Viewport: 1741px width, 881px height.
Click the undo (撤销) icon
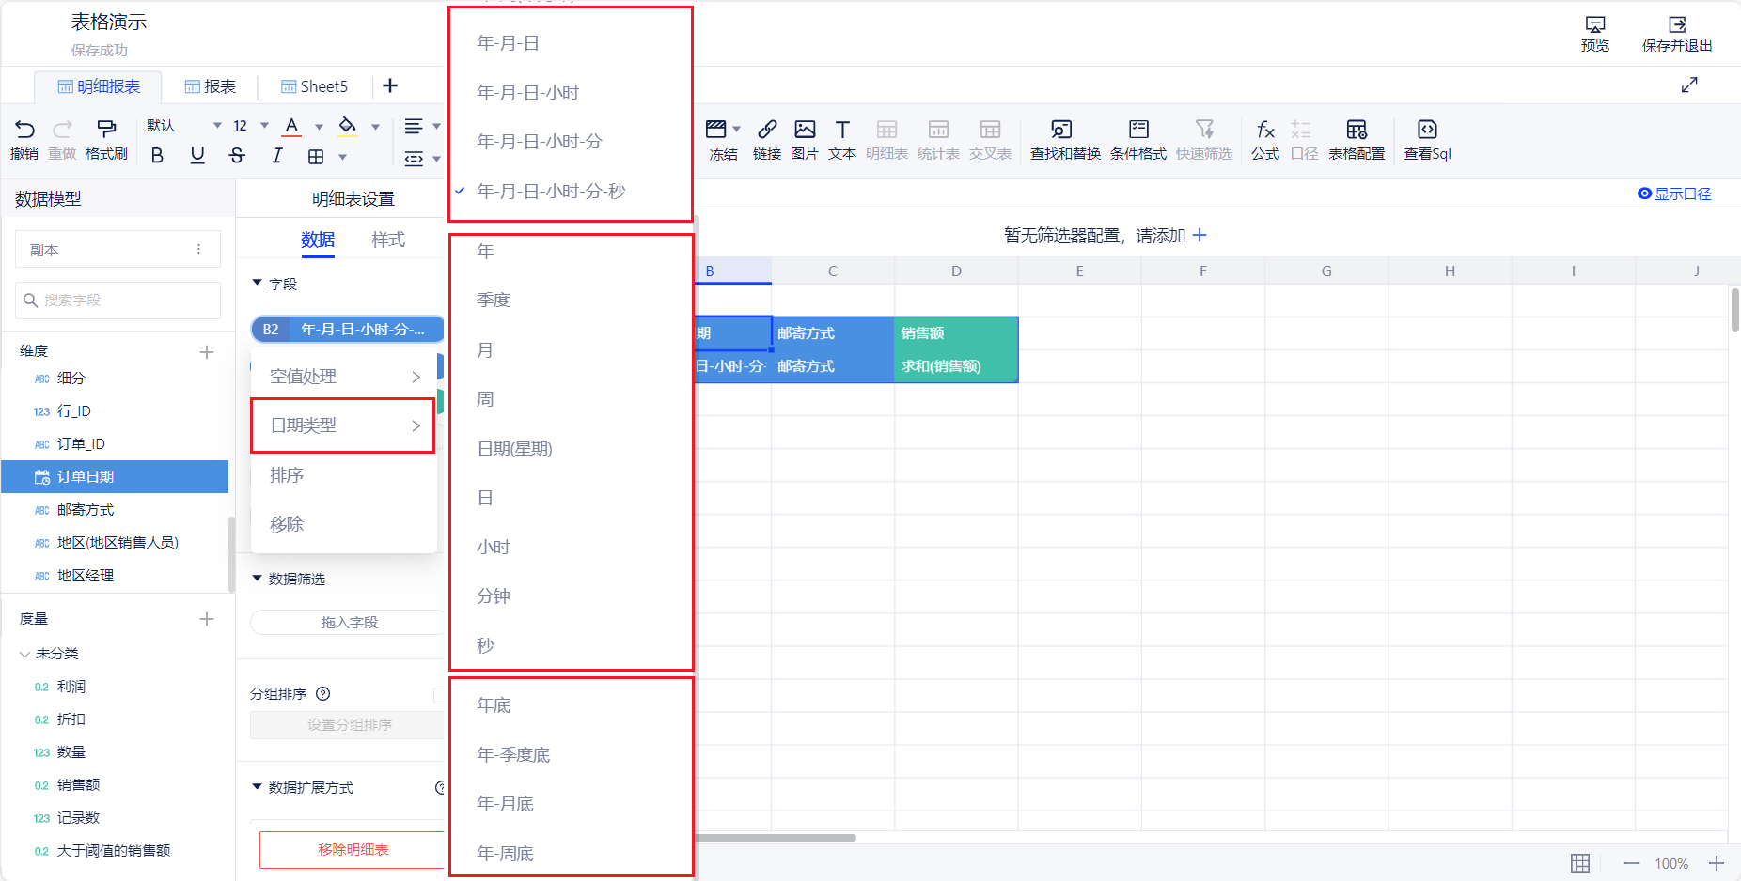pyautogui.click(x=24, y=130)
